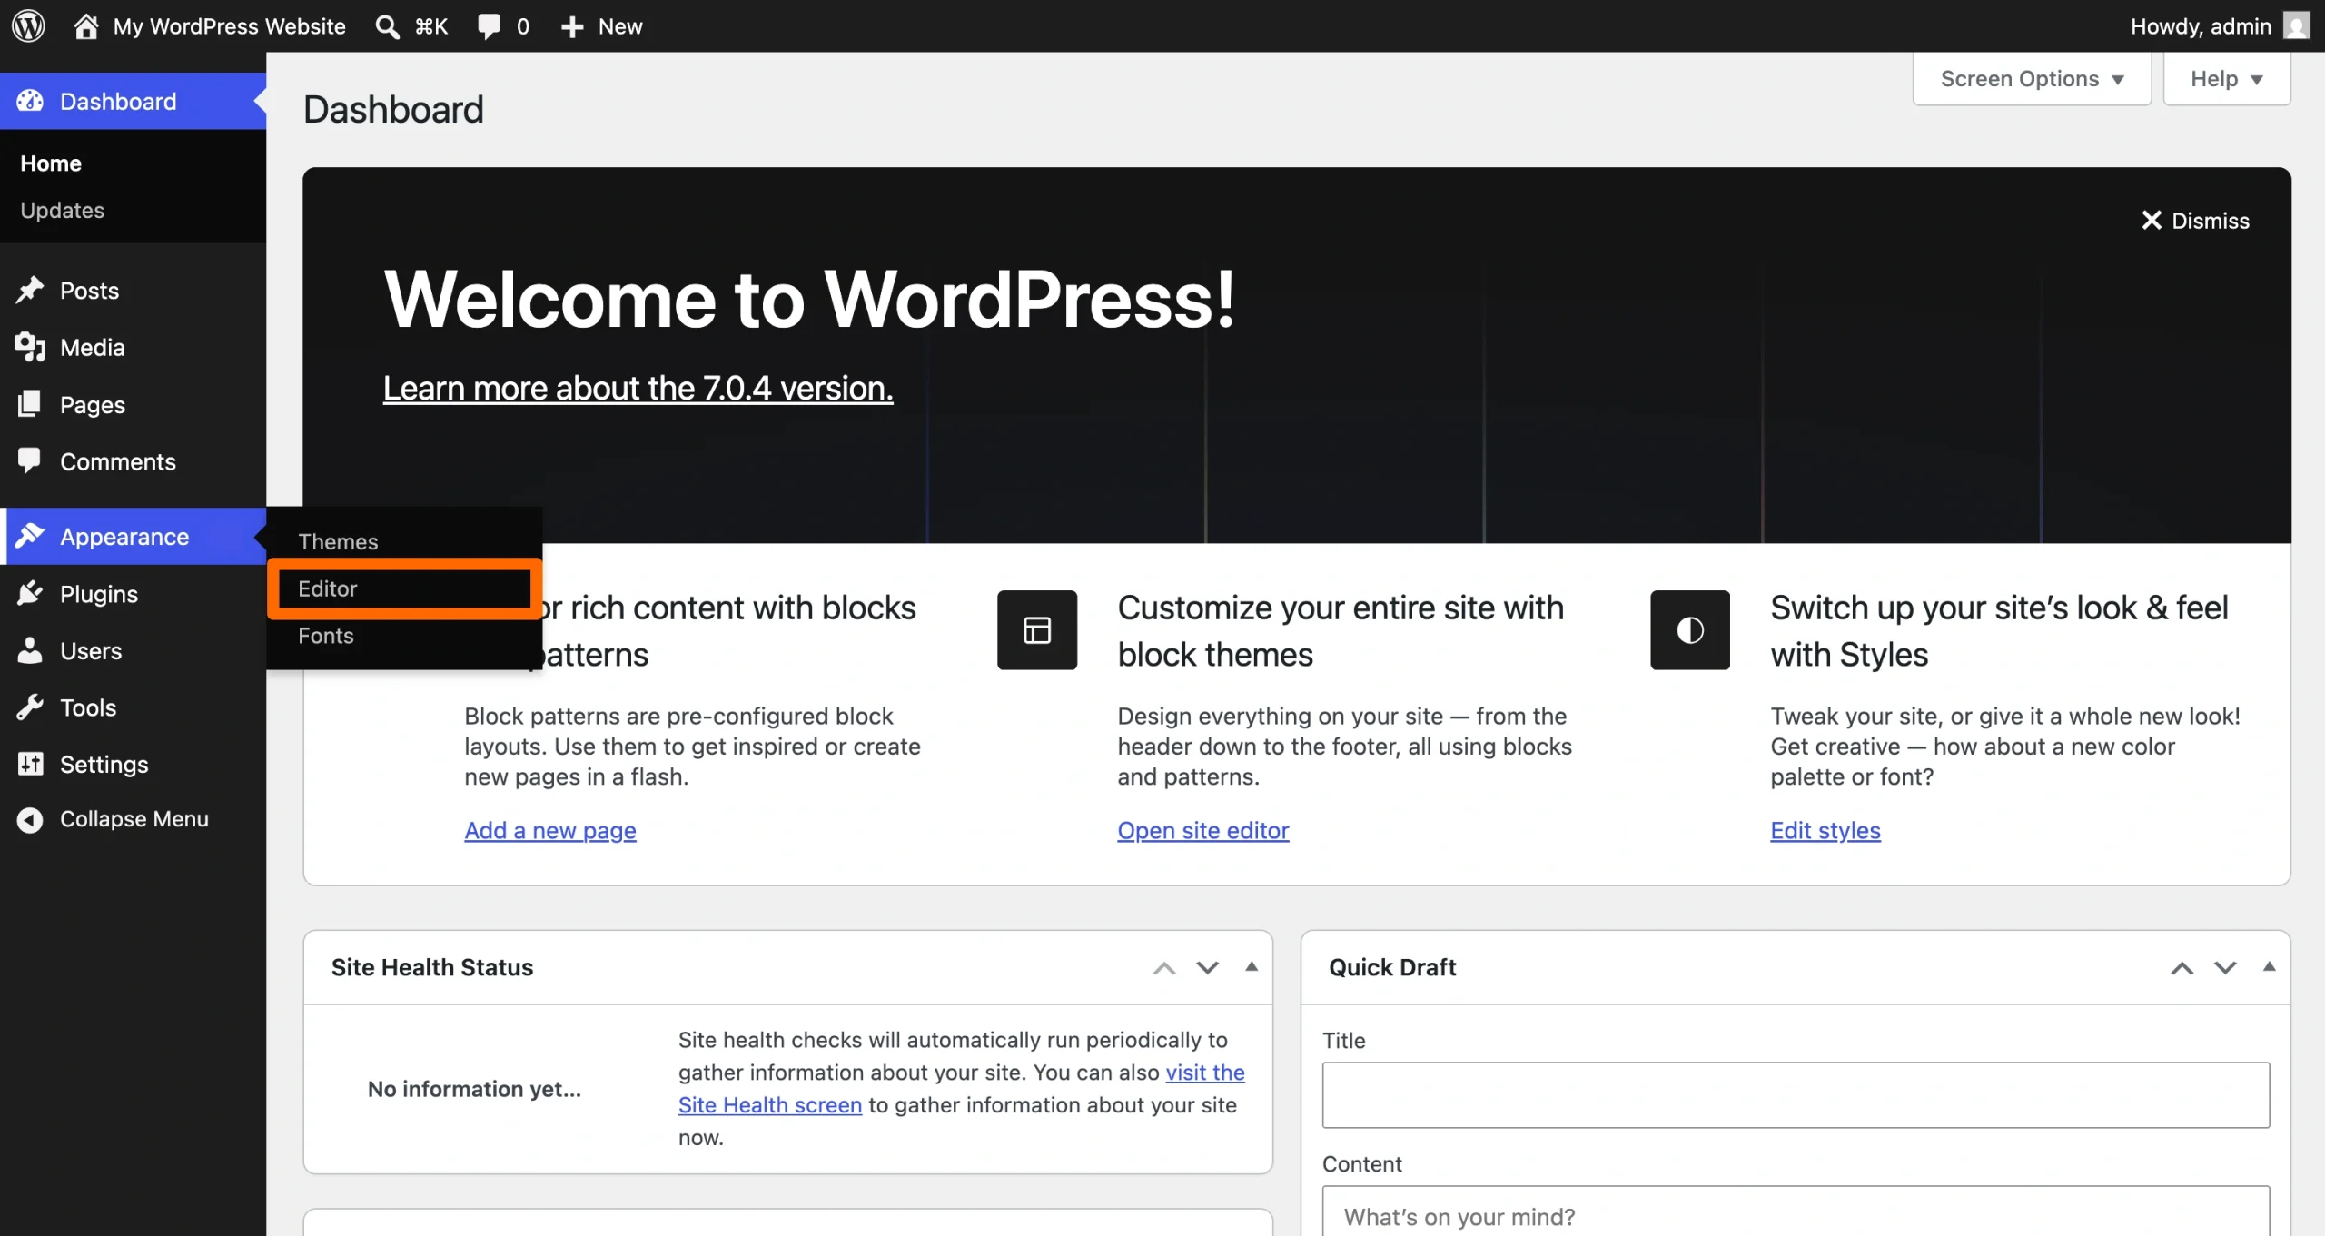Click the Quick Draft heading
The image size is (2325, 1236).
pos(1391,966)
